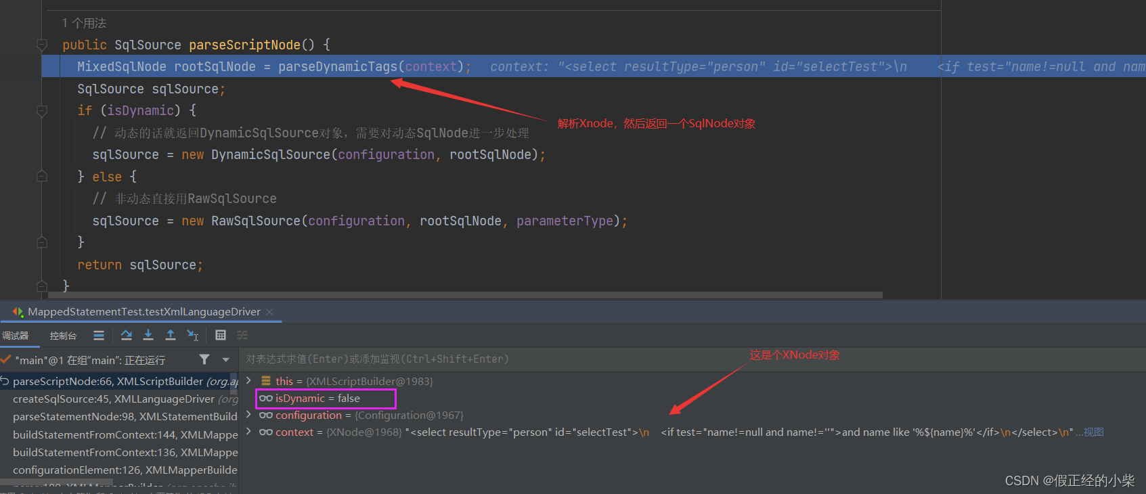Open the thread selector dropdown arrow
The width and height of the screenshot is (1146, 494).
pyautogui.click(x=226, y=359)
